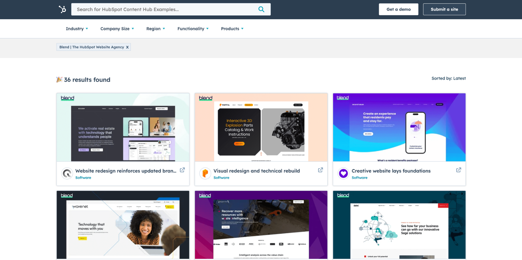Open Website redesign reinforces updated brand title
Viewport: 522px width, 260px height.
[x=126, y=171]
